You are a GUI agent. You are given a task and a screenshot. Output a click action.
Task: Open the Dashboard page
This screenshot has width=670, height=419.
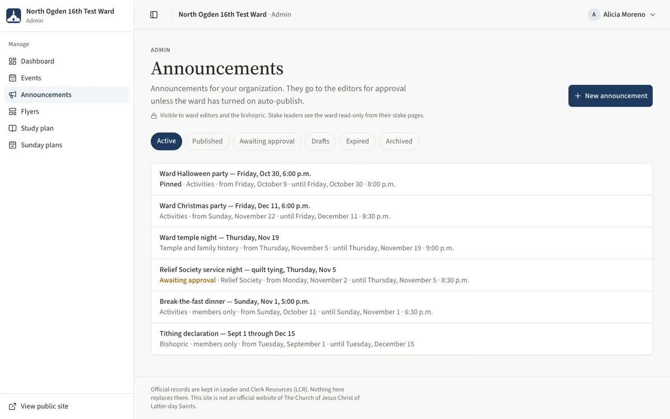point(67,61)
